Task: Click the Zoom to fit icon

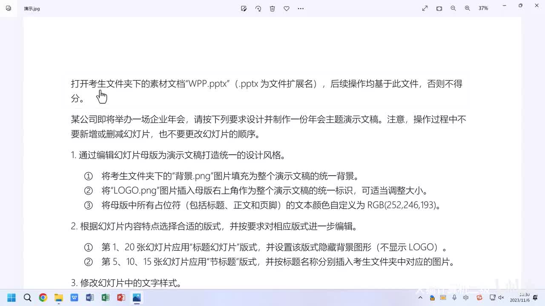Action: [439, 8]
